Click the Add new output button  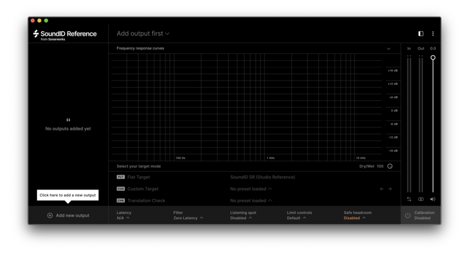pos(68,215)
